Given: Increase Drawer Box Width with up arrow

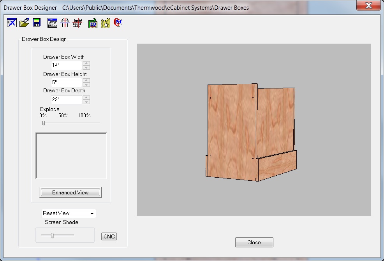Looking at the screenshot, I should [86, 63].
